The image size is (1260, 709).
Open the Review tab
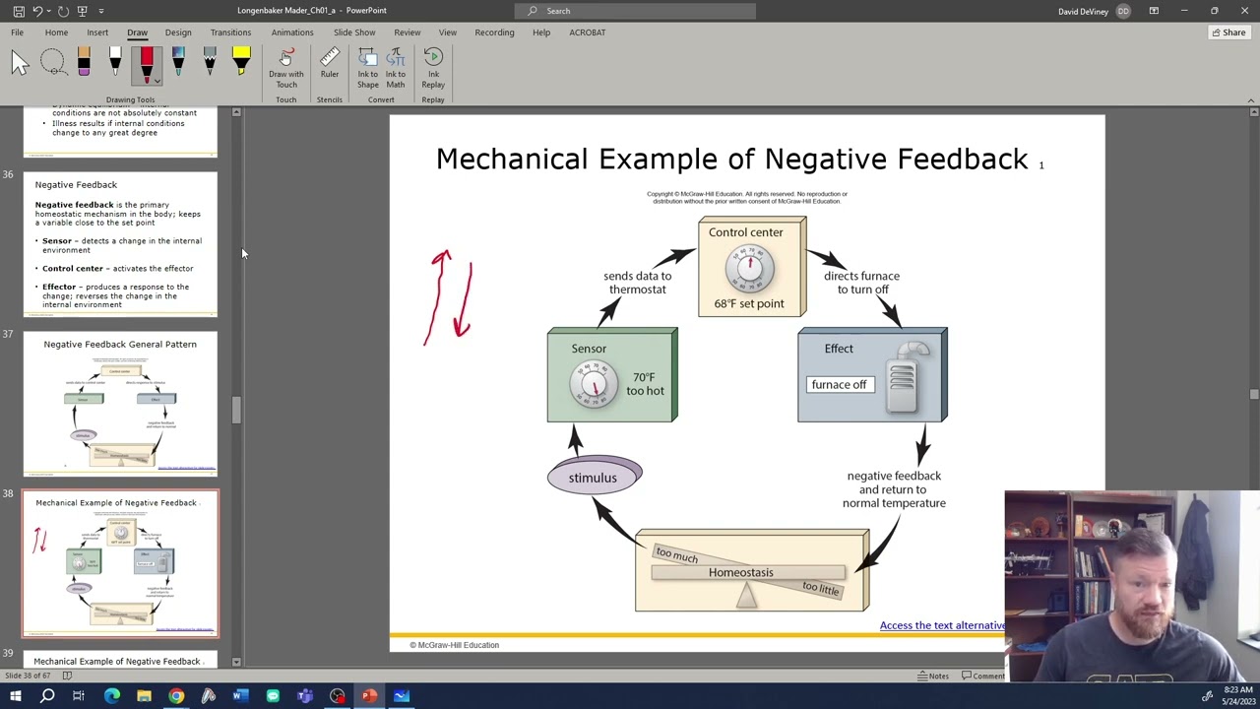coord(407,32)
